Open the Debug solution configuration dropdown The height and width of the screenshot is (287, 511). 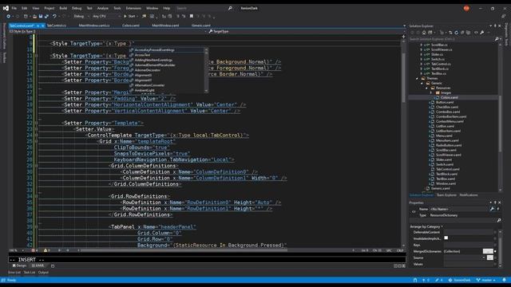(81, 16)
